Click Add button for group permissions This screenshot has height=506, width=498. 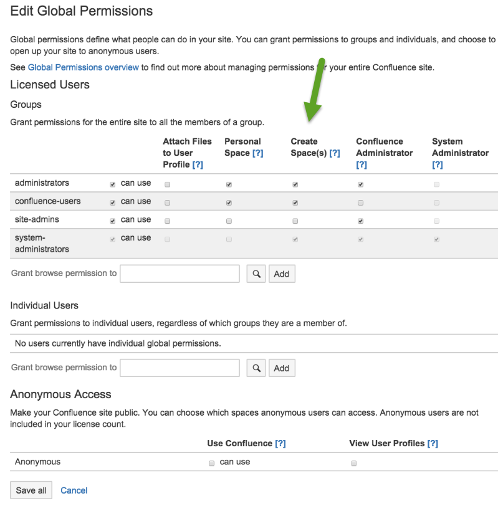(x=282, y=274)
